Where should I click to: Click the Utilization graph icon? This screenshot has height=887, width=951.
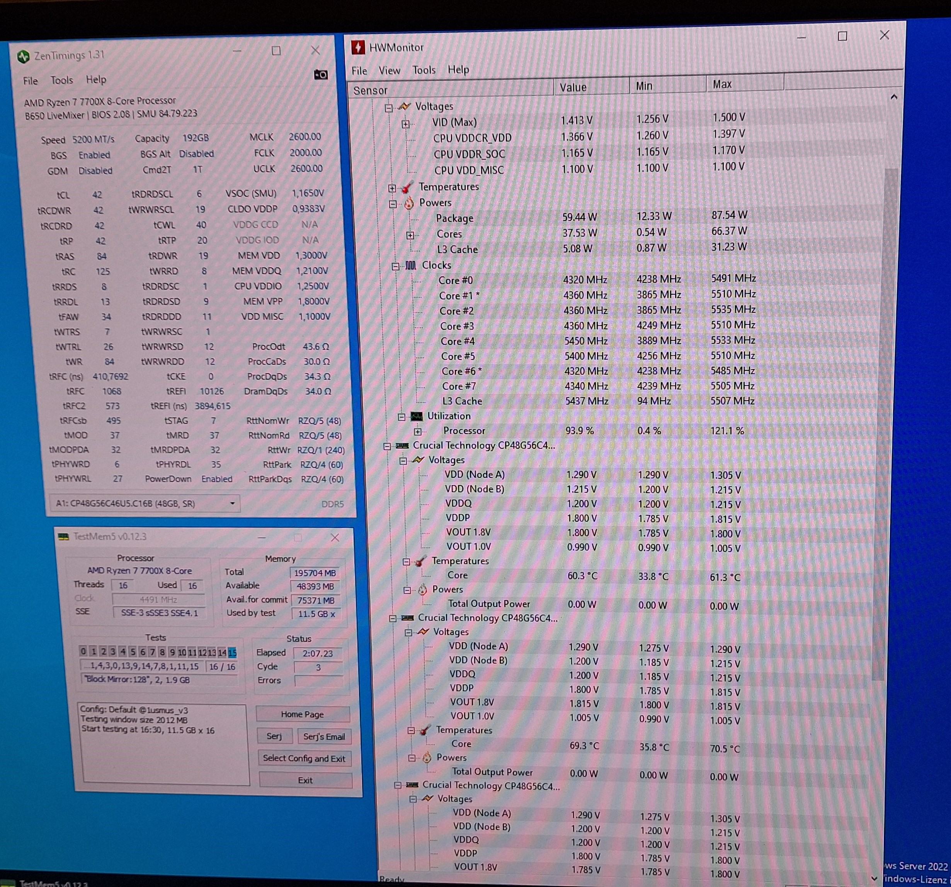pos(417,416)
